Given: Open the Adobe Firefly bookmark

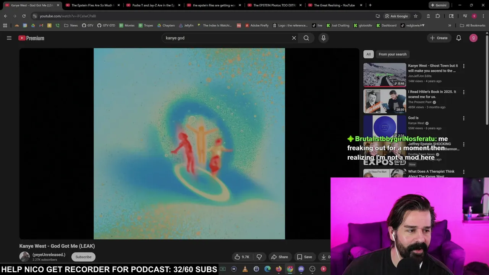Looking at the screenshot, I should (257, 25).
